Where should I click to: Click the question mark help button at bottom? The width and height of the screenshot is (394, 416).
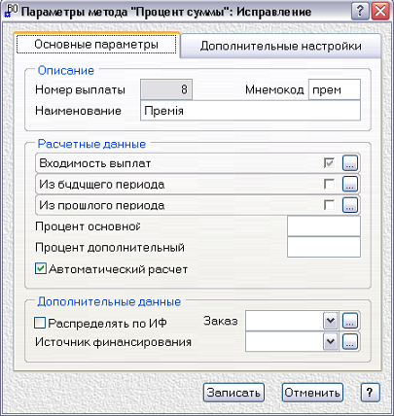370,393
